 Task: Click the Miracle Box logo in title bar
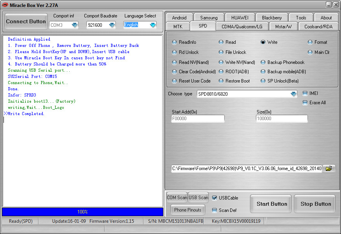pyautogui.click(x=5, y=5)
